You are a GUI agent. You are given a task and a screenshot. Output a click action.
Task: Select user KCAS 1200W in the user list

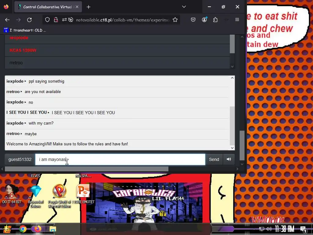117,50
